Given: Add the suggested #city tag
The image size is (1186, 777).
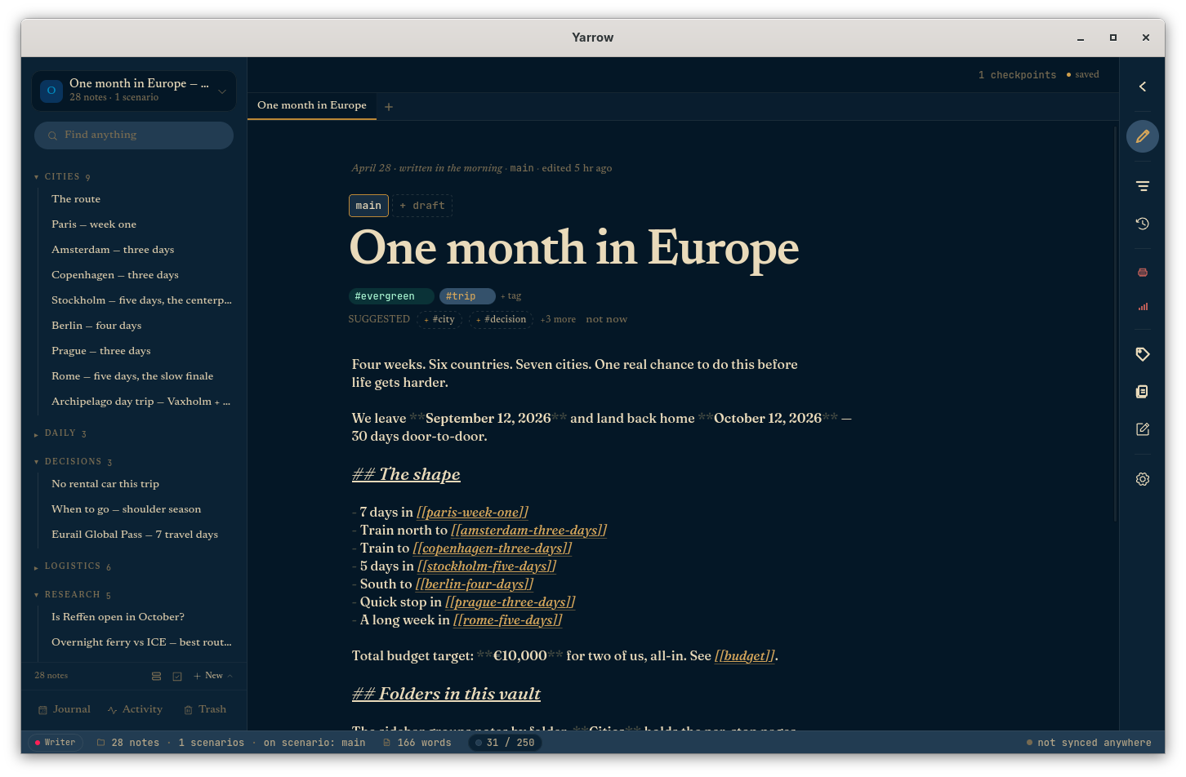Looking at the screenshot, I should click(x=439, y=319).
